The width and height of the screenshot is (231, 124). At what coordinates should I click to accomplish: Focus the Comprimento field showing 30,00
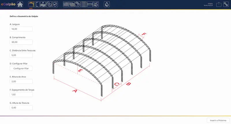(x=21, y=42)
